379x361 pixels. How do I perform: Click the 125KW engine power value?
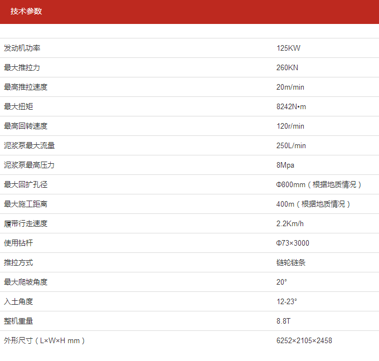click(x=288, y=48)
